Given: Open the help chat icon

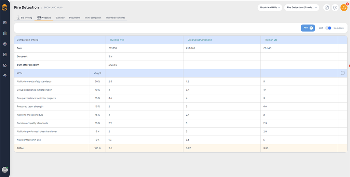Looking at the screenshot, I should pos(335,8).
